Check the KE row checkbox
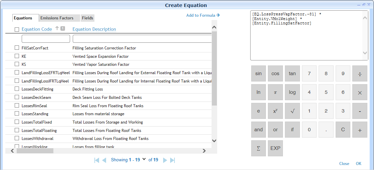Screen dimensions: 374x170 click(17, 56)
